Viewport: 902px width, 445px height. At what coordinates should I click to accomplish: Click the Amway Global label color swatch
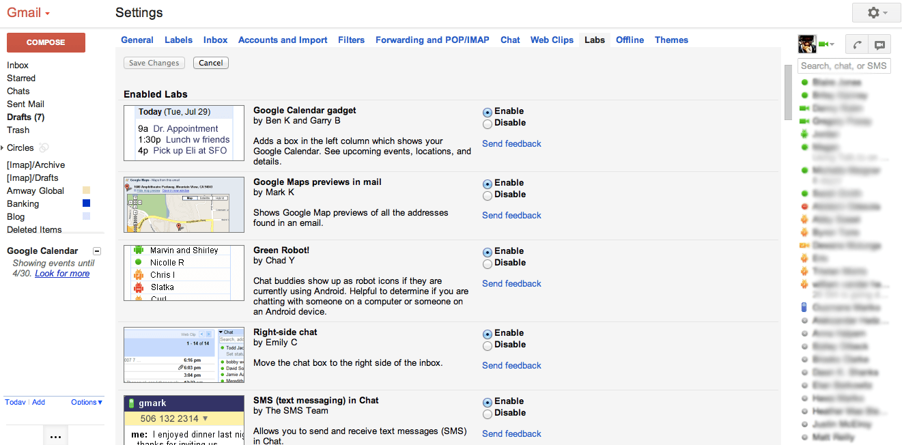[x=86, y=190]
